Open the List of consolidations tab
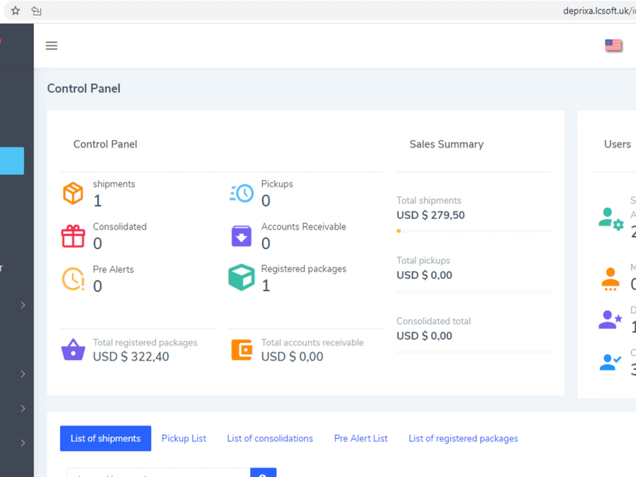Screen dimensions: 636x477 (270, 438)
